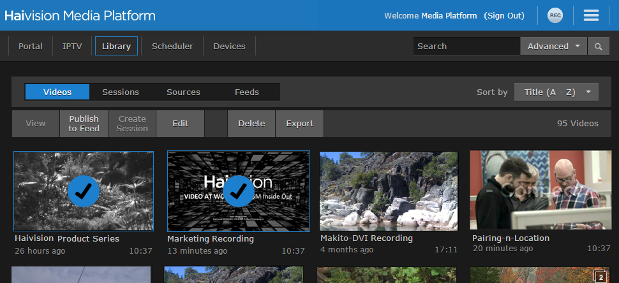Switch to the Sources tab
Screen dimensions: 619x283
(x=184, y=92)
